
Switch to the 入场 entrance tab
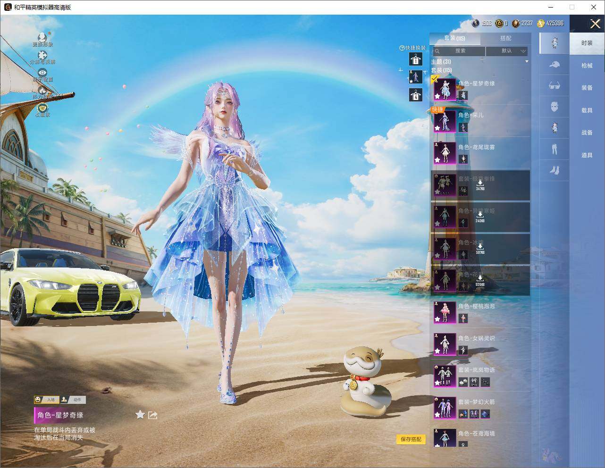(46, 400)
